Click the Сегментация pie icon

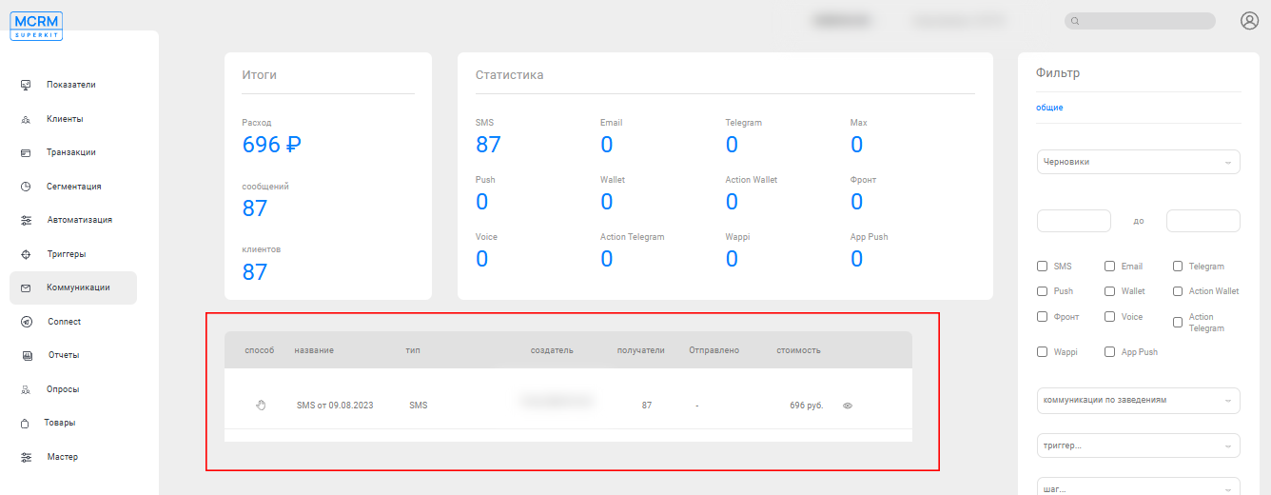[27, 187]
